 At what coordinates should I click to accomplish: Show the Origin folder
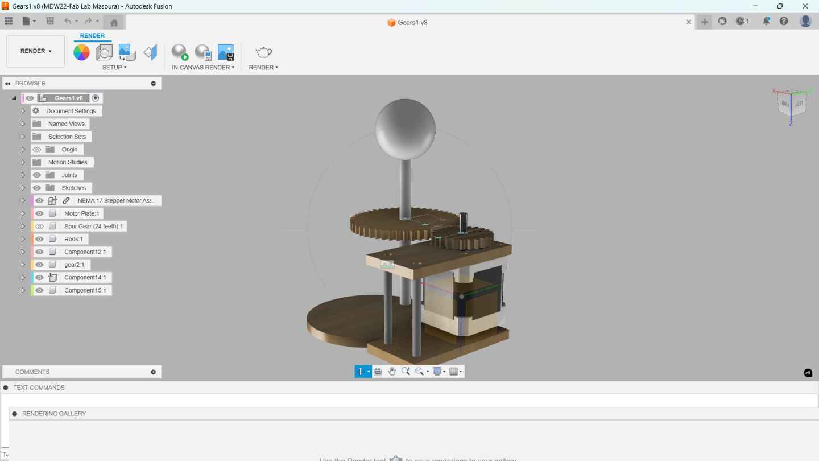(37, 149)
